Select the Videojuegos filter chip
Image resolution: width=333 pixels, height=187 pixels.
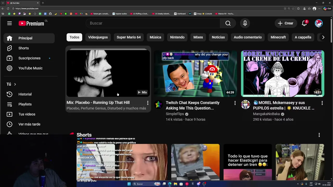click(98, 37)
